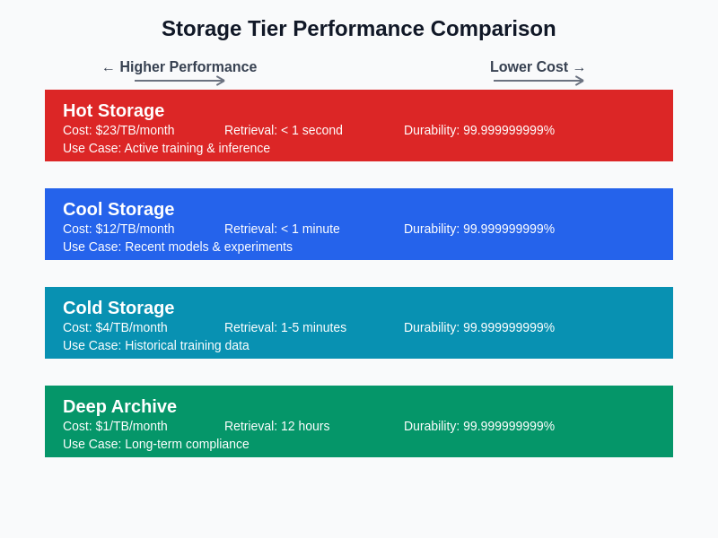Click Hot Storage cost $23/TB/month
This screenshot has height=538, width=718.
click(x=118, y=130)
